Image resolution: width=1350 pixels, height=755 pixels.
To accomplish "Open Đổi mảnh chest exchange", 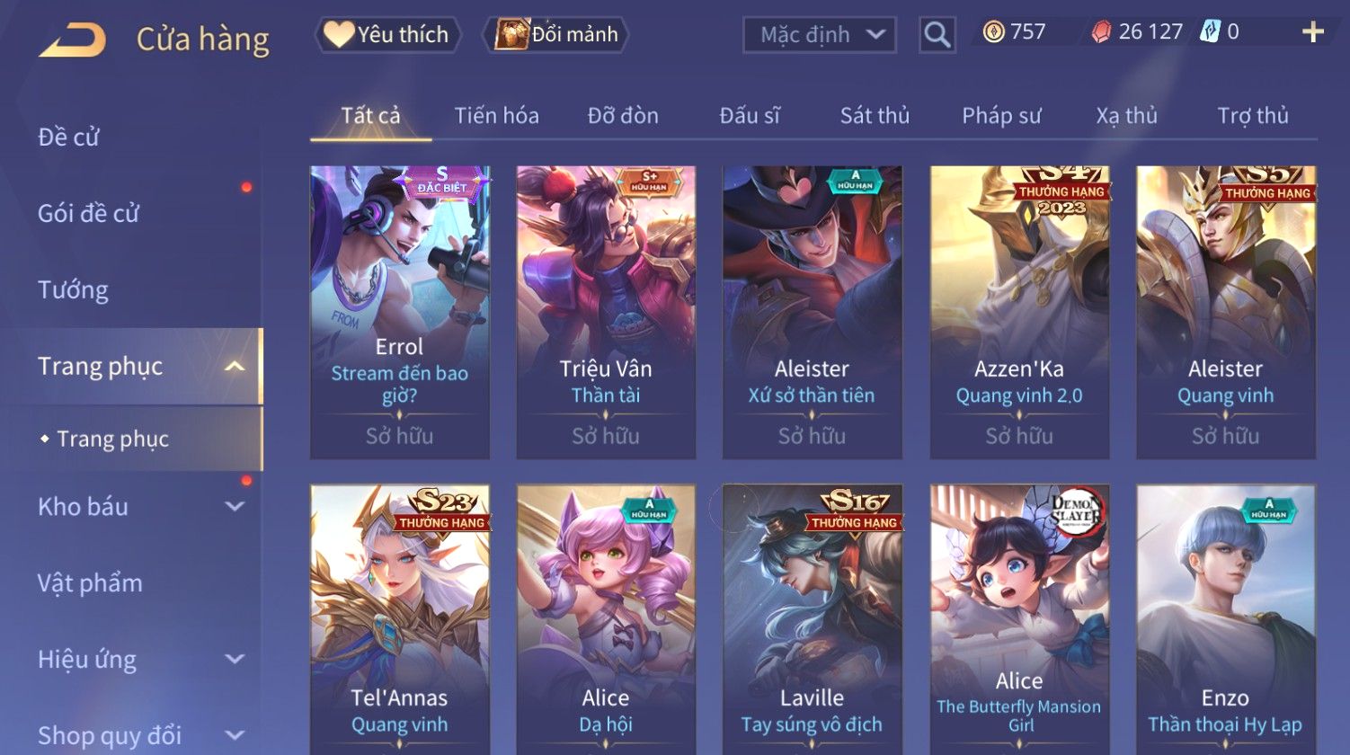I will click(555, 34).
